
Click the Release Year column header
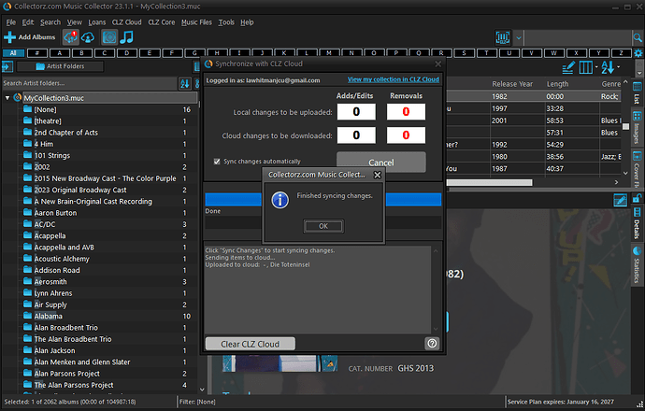[512, 84]
